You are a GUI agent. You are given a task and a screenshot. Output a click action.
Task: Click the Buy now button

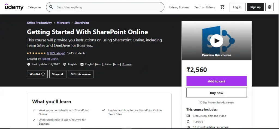[216, 93]
